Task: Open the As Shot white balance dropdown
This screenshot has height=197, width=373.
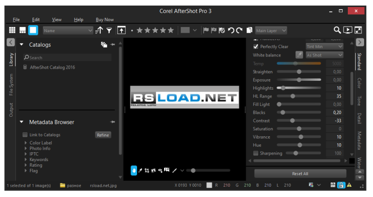Action: click(325, 55)
